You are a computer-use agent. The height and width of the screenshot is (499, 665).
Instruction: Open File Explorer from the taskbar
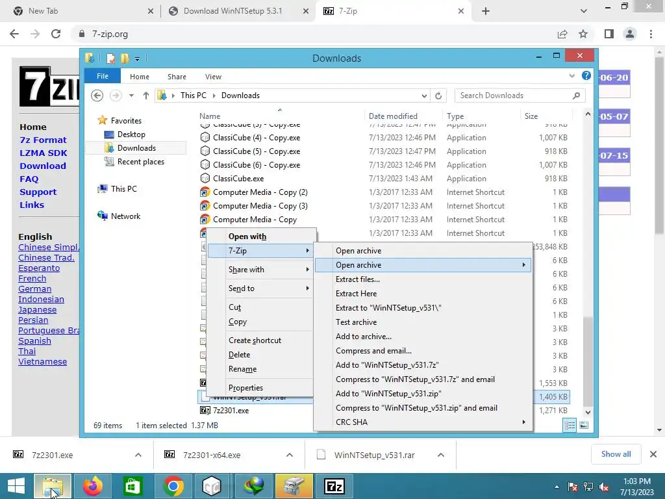53,486
